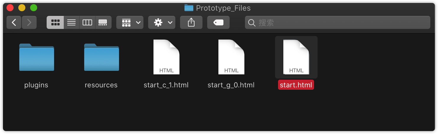
Task: Select the plugins folder
Action: point(36,57)
